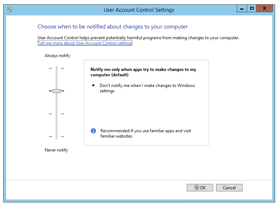Click the 'Never notify' label below the slider
This screenshot has width=279, height=206.
pyautogui.click(x=56, y=150)
